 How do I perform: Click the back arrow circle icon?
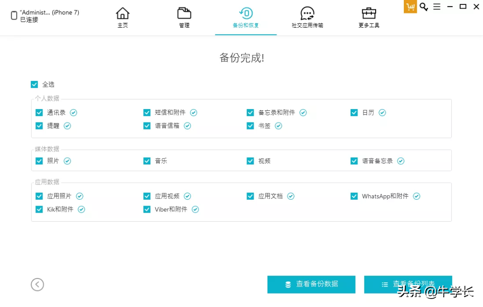[x=37, y=284]
